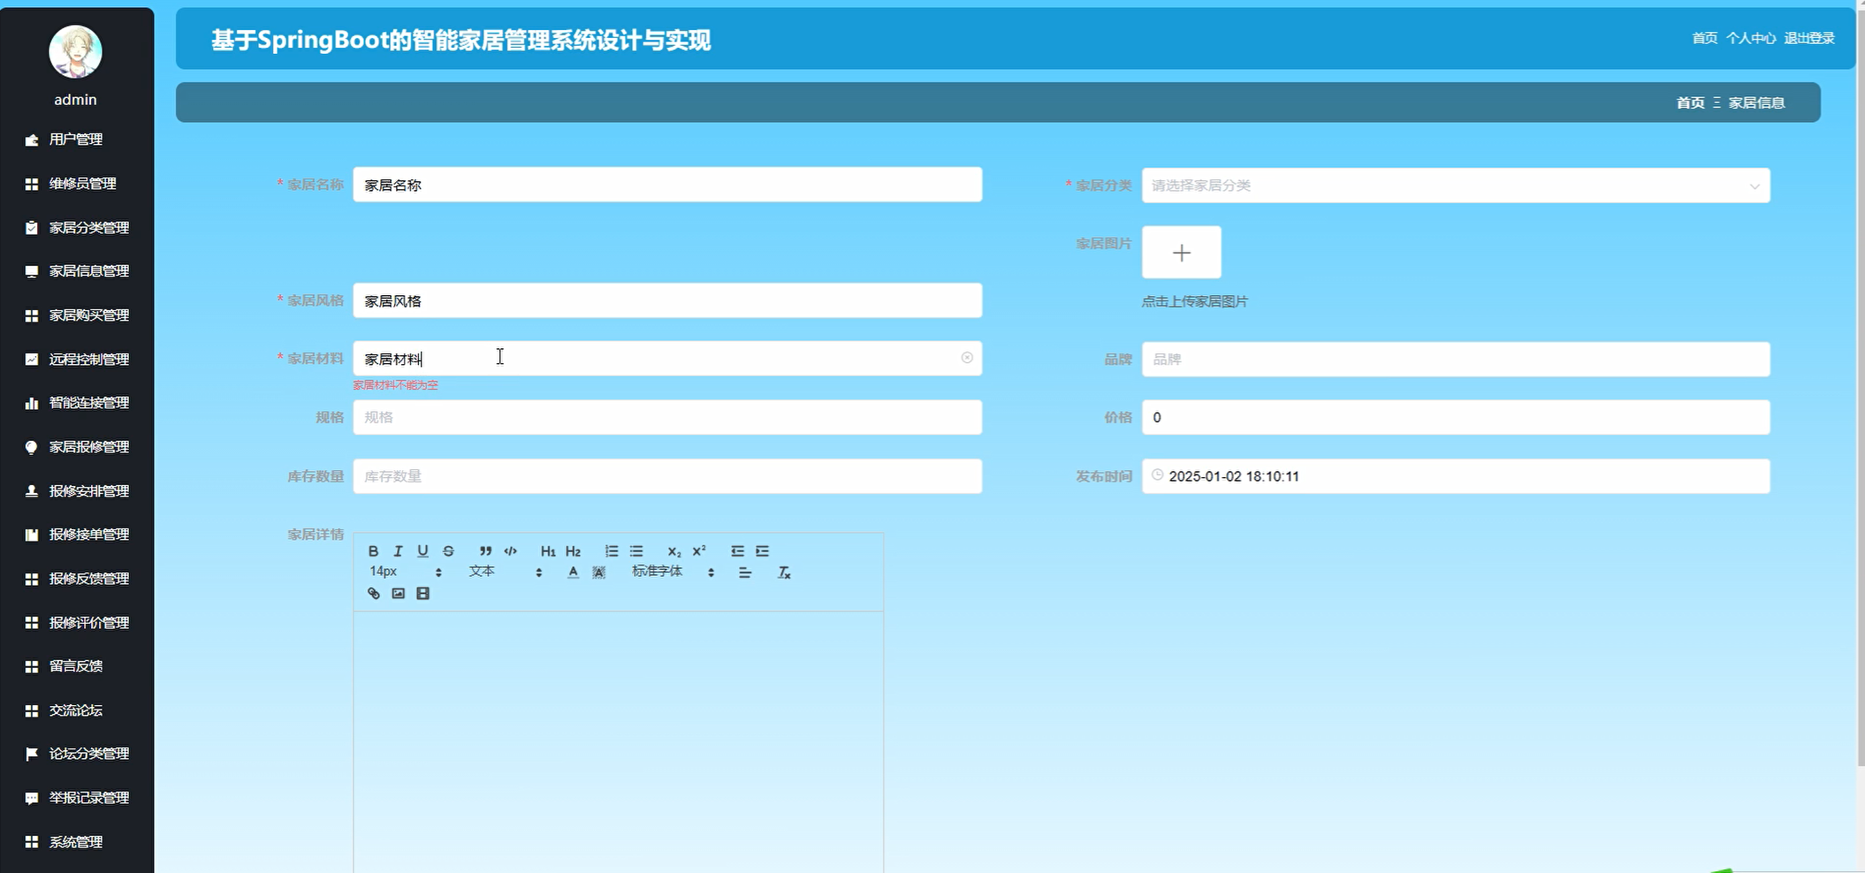Focus the 品牌 input field

tap(1456, 360)
